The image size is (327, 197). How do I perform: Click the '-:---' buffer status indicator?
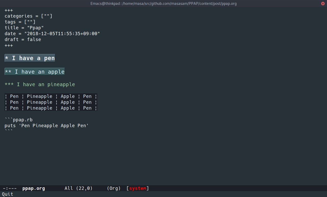[x=10, y=188]
